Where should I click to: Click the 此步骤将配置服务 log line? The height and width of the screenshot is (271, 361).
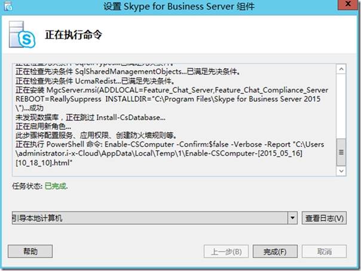pos(96,135)
